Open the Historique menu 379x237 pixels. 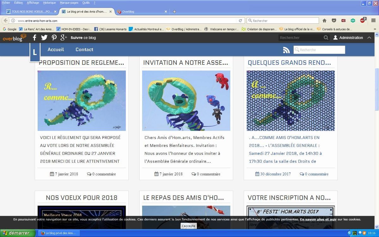[x=49, y=3]
